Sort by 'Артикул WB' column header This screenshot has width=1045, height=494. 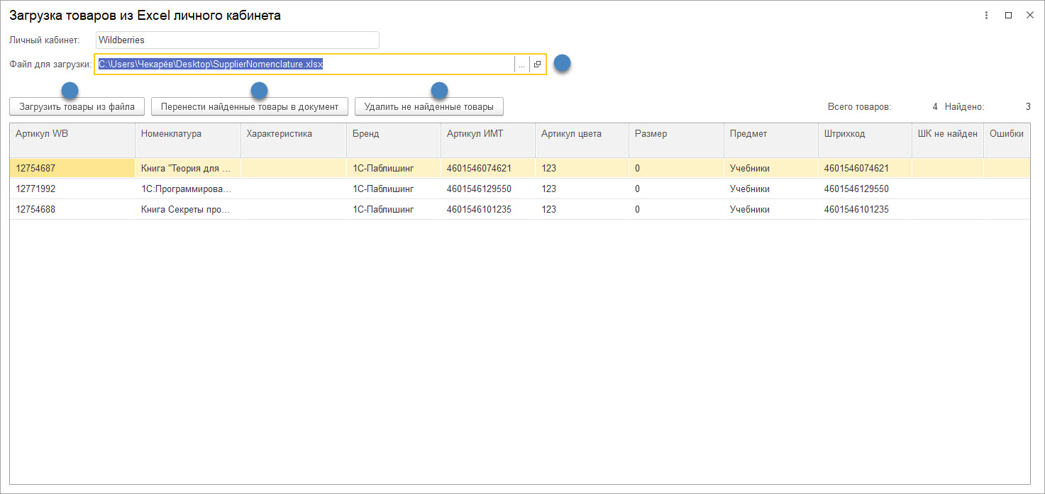[72, 134]
